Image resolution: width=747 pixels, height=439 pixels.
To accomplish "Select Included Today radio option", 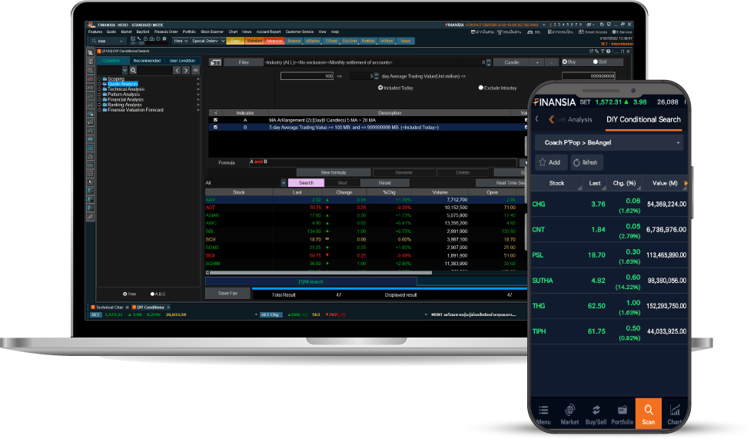I will click(380, 88).
